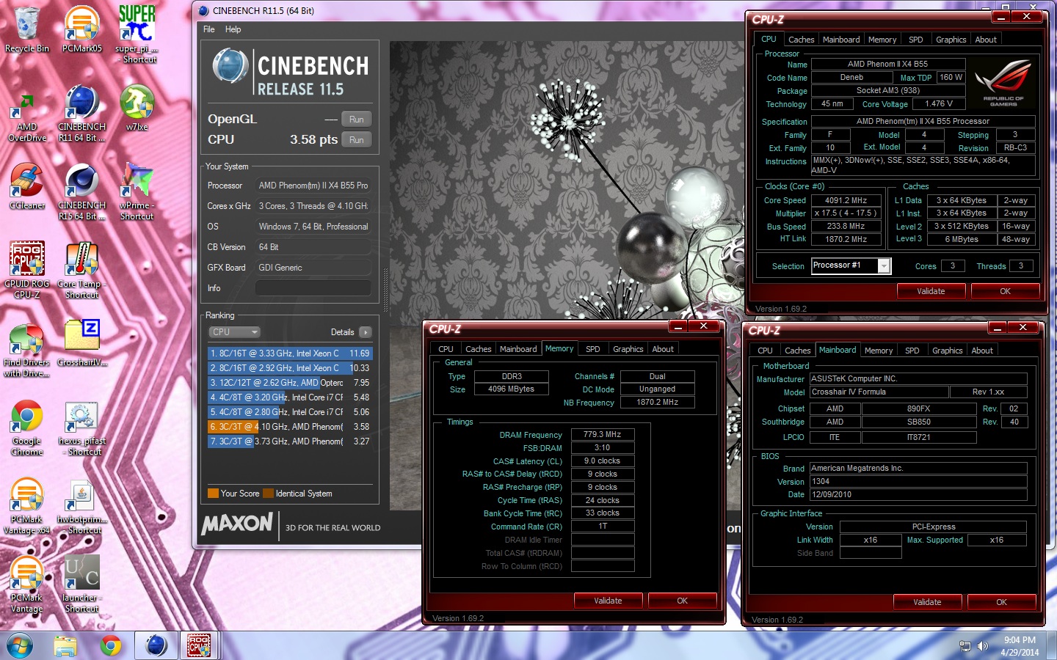The image size is (1057, 660).
Task: Open Find Drivers with DriverMax icon
Action: click(x=27, y=349)
